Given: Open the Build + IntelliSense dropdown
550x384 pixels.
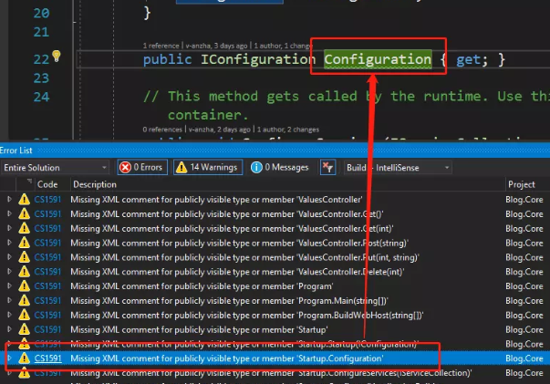Looking at the screenshot, I should (398, 168).
